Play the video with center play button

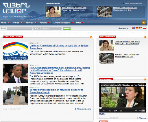[x=123, y=95]
